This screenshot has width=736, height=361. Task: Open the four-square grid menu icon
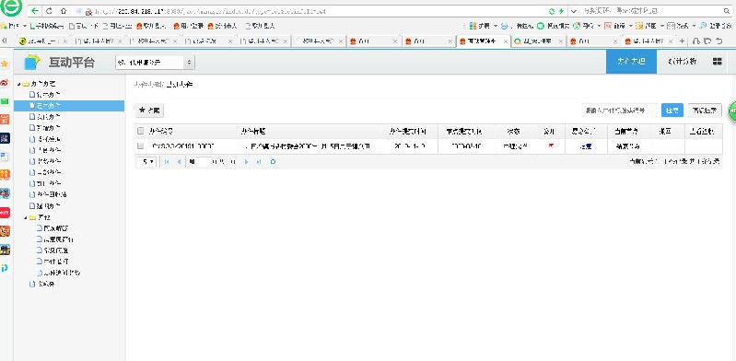718,62
